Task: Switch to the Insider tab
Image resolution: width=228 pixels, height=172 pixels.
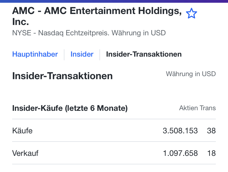Action: [82, 54]
